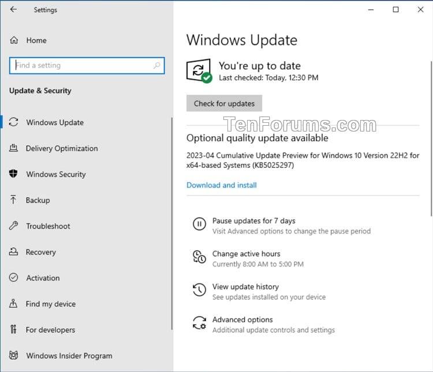Click the magnifier icon in search box

pyautogui.click(x=157, y=65)
